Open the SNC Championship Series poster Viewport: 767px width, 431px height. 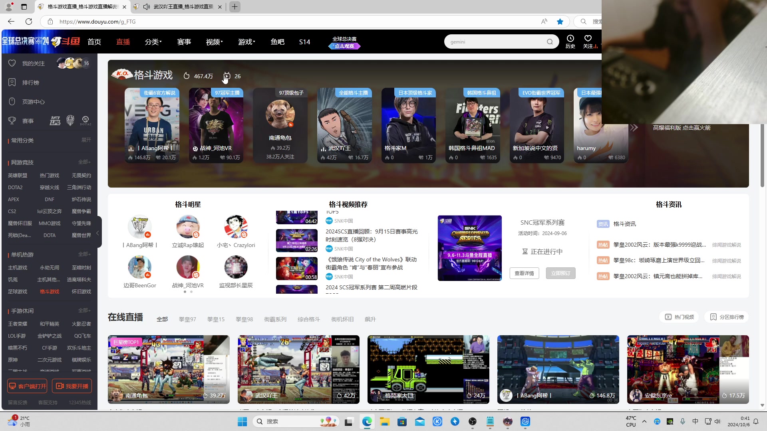coord(469,248)
